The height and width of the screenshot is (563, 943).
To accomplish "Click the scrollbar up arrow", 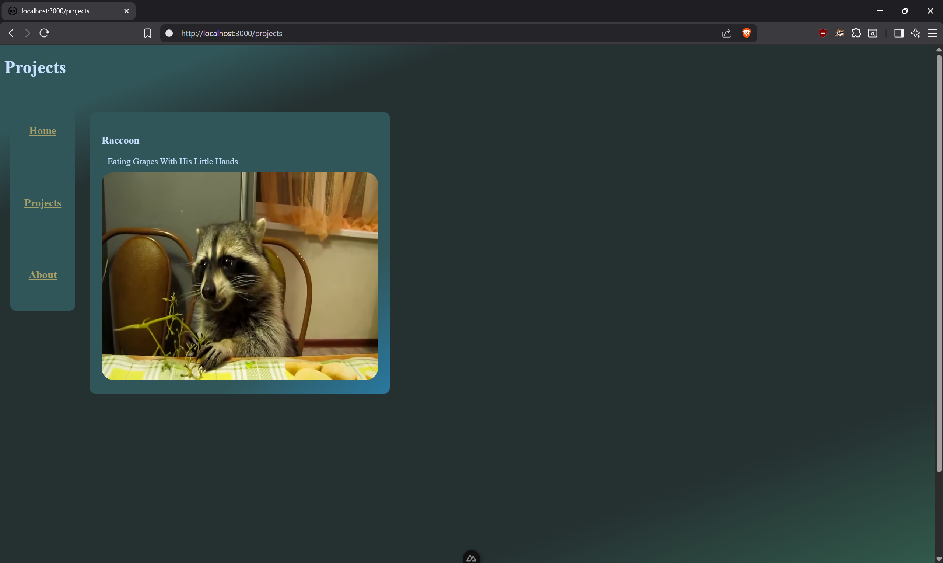I will 939,50.
